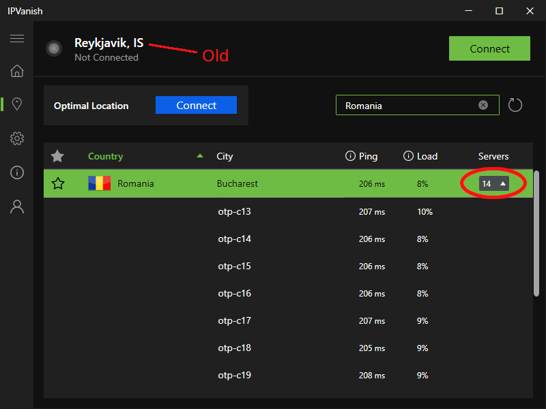Sort by Ping column header
The width and height of the screenshot is (546, 409).
[x=368, y=156]
